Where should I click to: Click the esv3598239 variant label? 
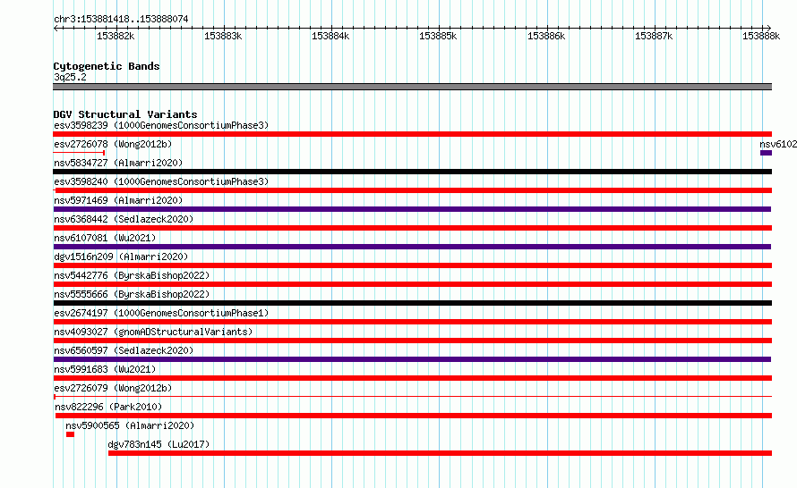click(x=161, y=125)
